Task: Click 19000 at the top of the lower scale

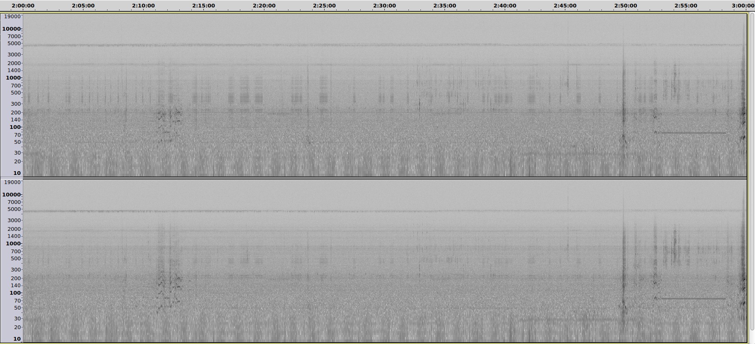Action: 12,182
